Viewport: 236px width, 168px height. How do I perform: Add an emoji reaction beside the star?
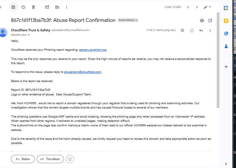192,30
